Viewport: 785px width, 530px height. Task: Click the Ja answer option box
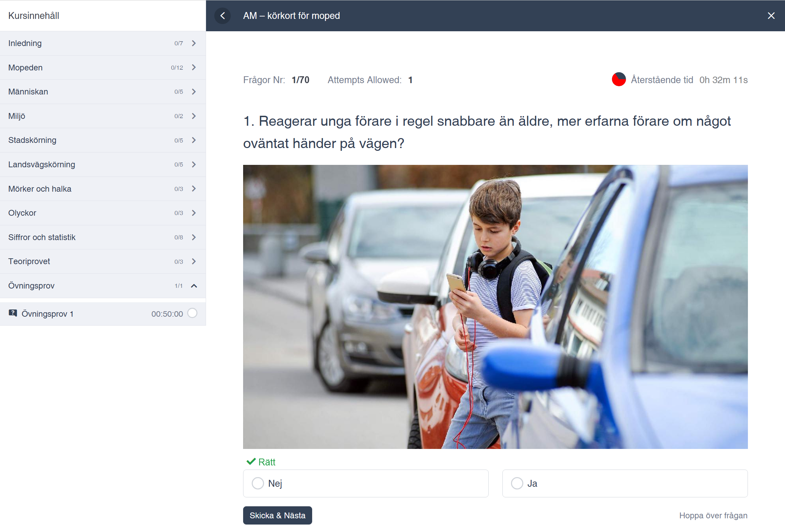[625, 483]
